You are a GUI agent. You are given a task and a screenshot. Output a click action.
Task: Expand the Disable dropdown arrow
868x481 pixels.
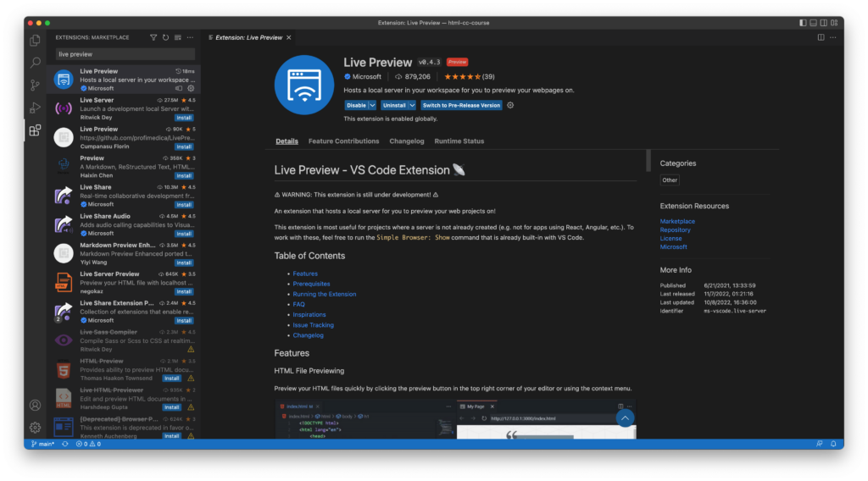pyautogui.click(x=373, y=105)
